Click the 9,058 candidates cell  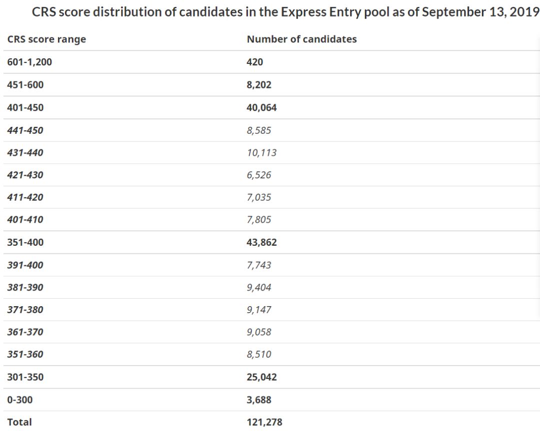click(x=259, y=332)
